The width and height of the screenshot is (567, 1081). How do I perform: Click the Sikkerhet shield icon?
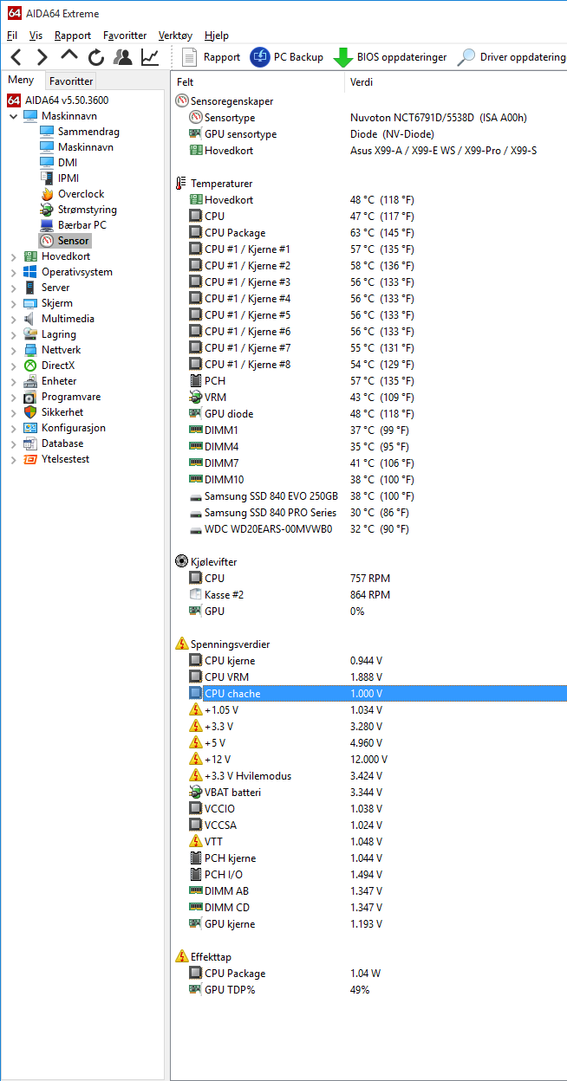point(31,412)
